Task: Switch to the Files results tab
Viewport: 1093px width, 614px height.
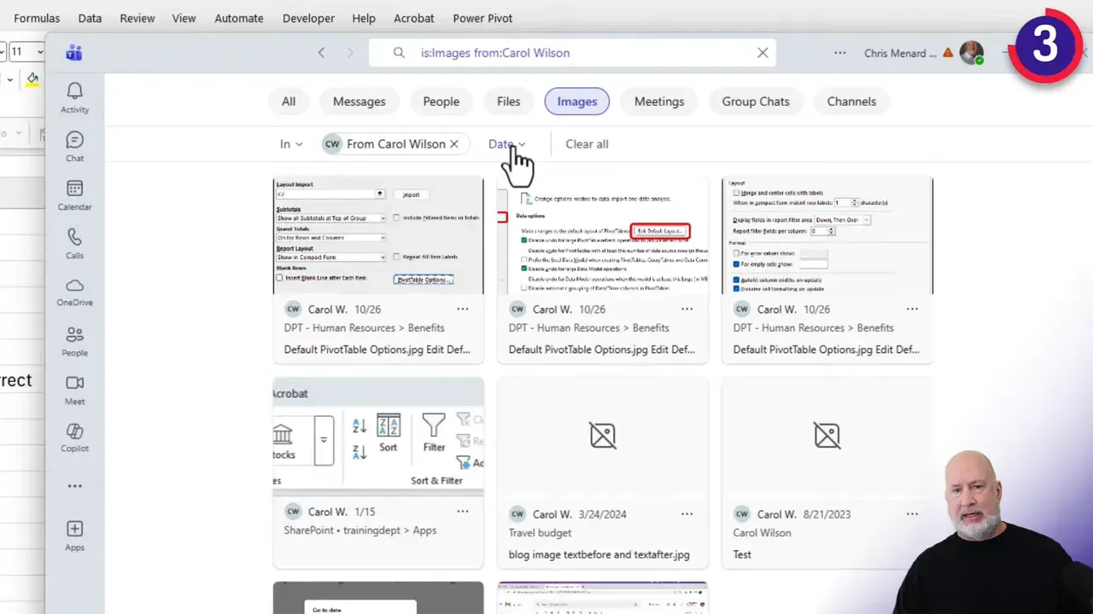Action: [x=508, y=101]
